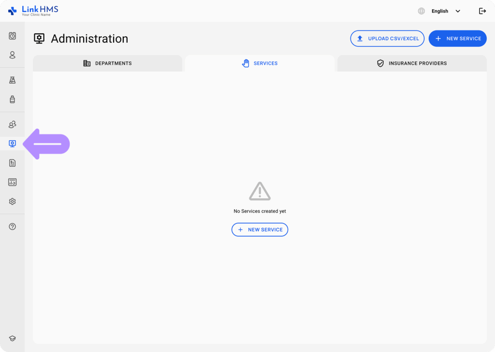The width and height of the screenshot is (495, 352).
Task: Switch to the Insurance Providers tab
Action: (412, 63)
